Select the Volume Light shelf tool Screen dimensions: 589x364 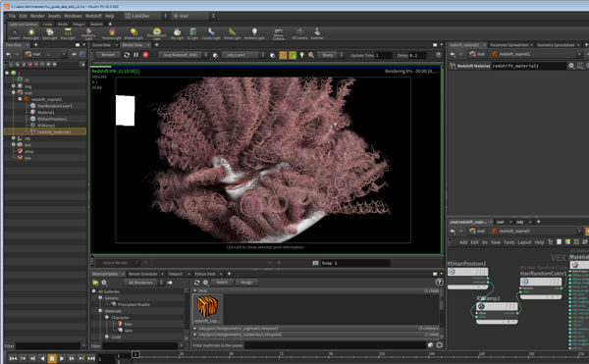point(112,33)
